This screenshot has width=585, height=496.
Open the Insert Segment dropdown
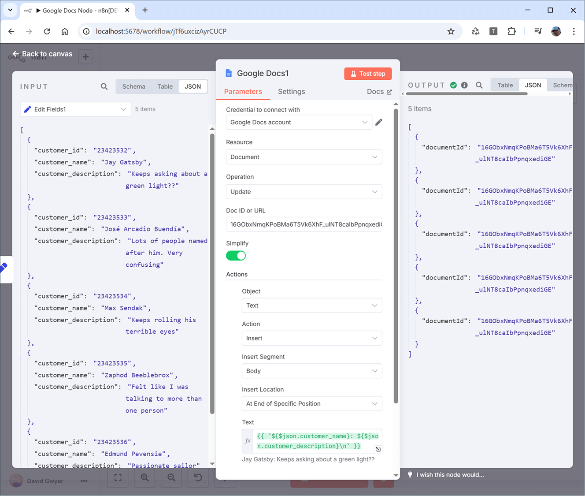coord(312,371)
